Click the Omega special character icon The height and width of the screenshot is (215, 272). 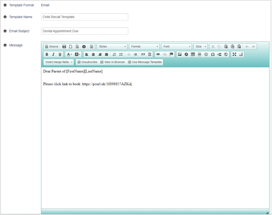point(213,54)
